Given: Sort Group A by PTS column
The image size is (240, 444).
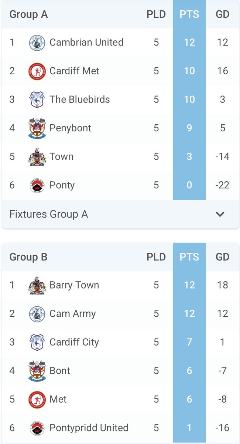Looking at the screenshot, I should [189, 14].
